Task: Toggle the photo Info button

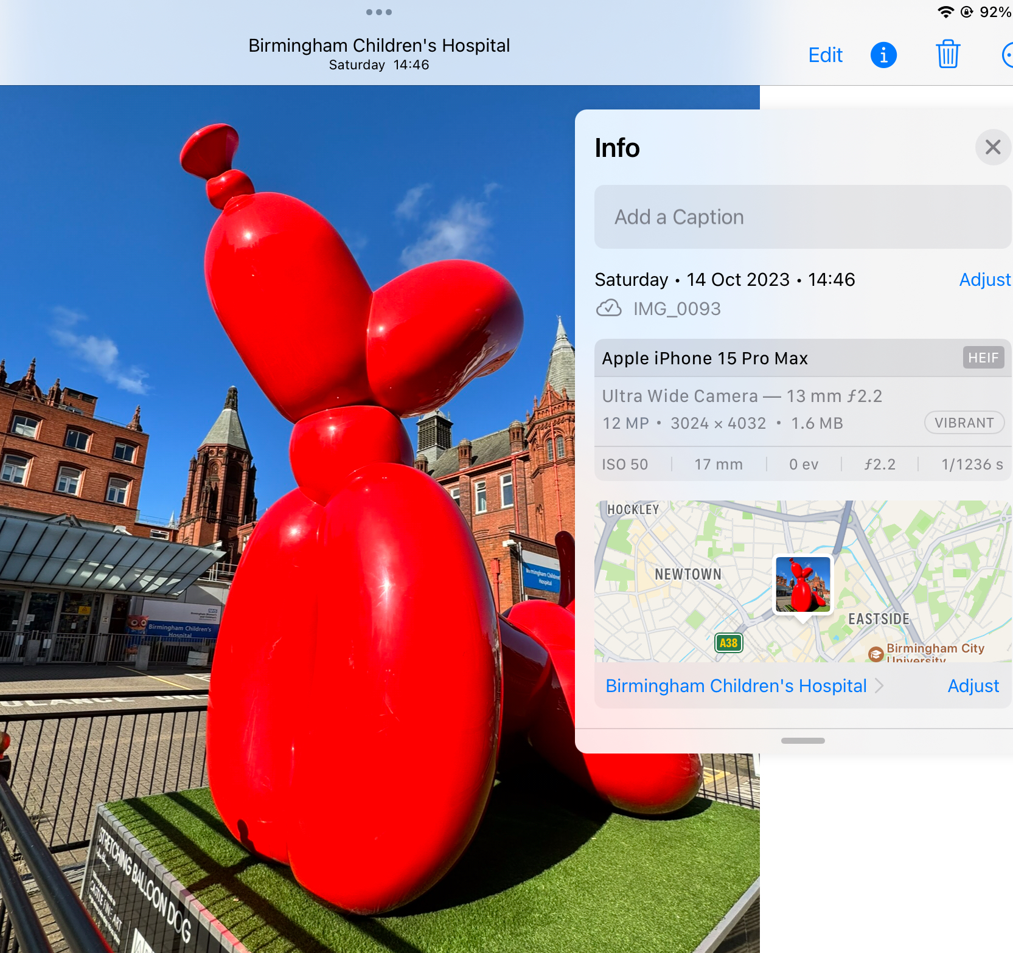Action: coord(883,55)
